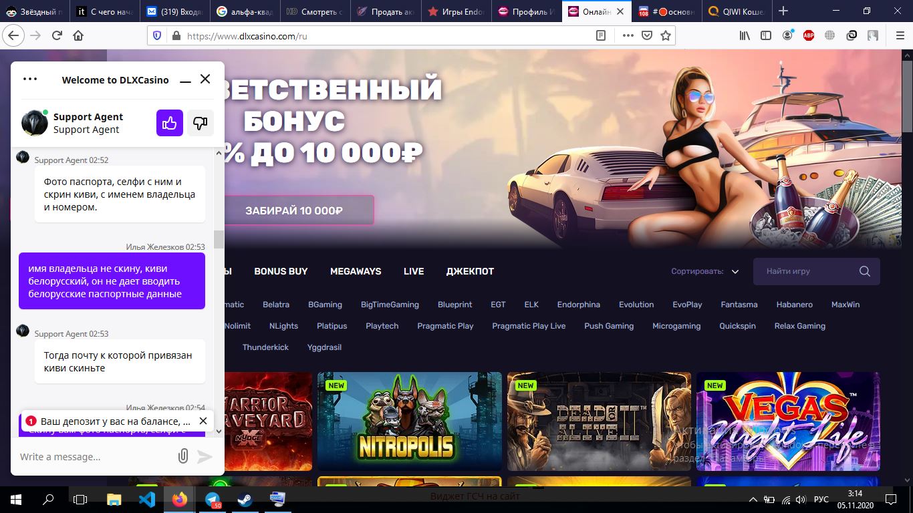Filter by BigTimeGaming provider

coord(390,305)
